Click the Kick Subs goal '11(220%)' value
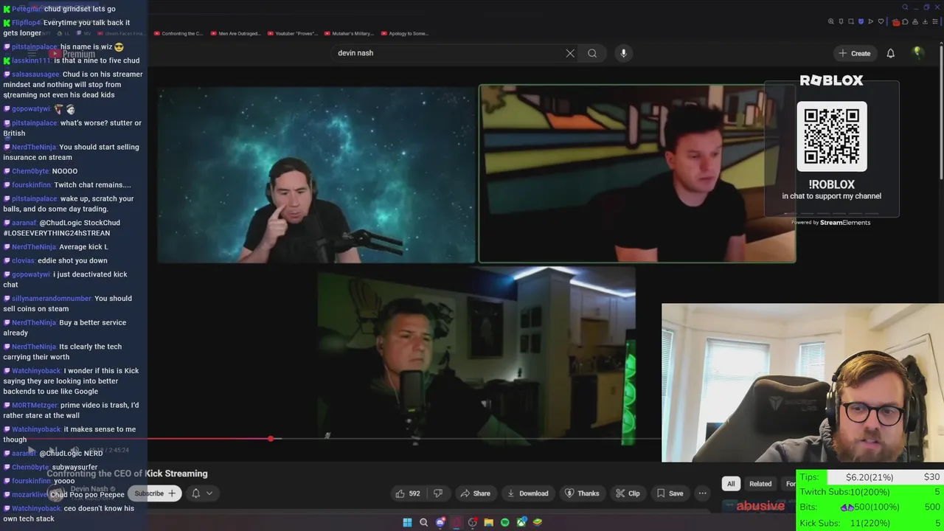944x531 pixels. pyautogui.click(x=870, y=522)
